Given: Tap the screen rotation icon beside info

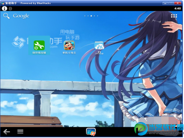Looking at the screenshot, I should 10,9.
